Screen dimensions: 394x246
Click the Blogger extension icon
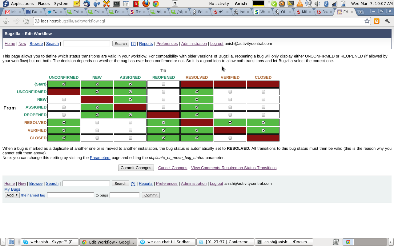click(x=376, y=21)
